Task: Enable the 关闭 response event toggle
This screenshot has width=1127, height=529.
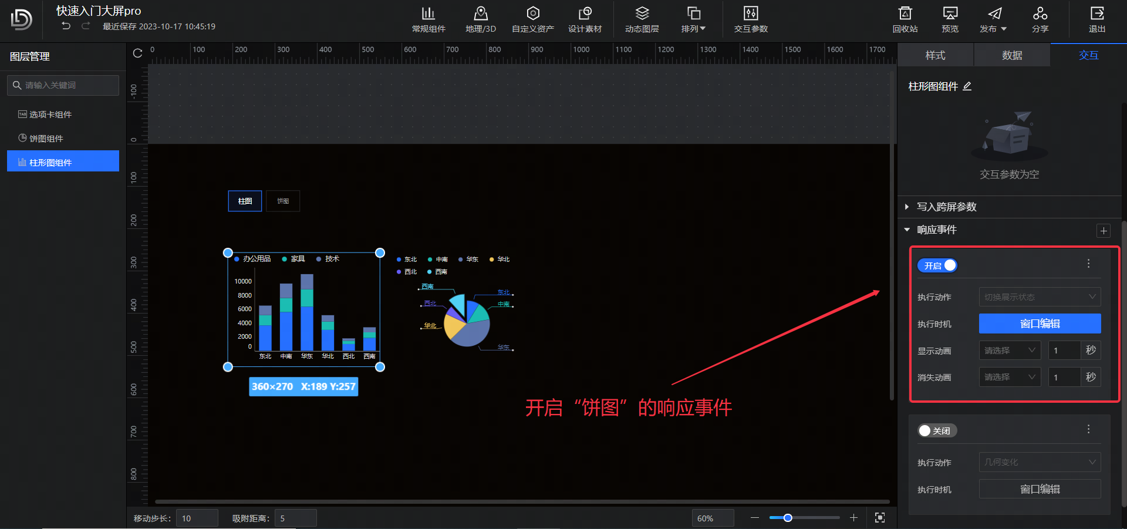Action: pyautogui.click(x=937, y=430)
